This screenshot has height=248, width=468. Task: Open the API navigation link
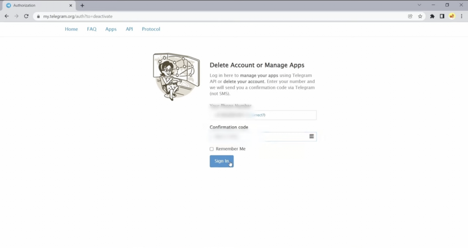tap(129, 29)
